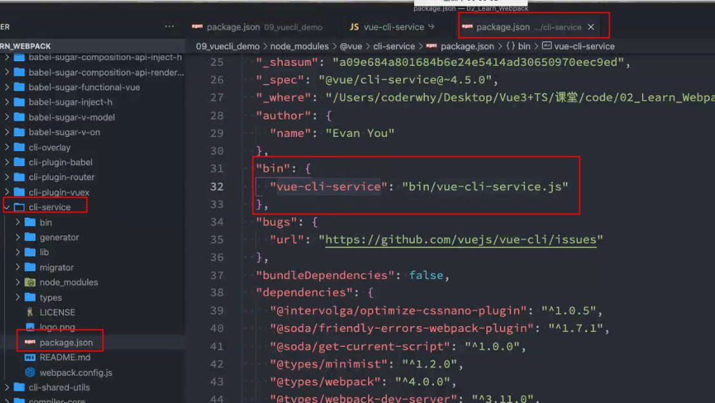
Task: Select the package.json .../cli-service tab
Action: tap(529, 27)
